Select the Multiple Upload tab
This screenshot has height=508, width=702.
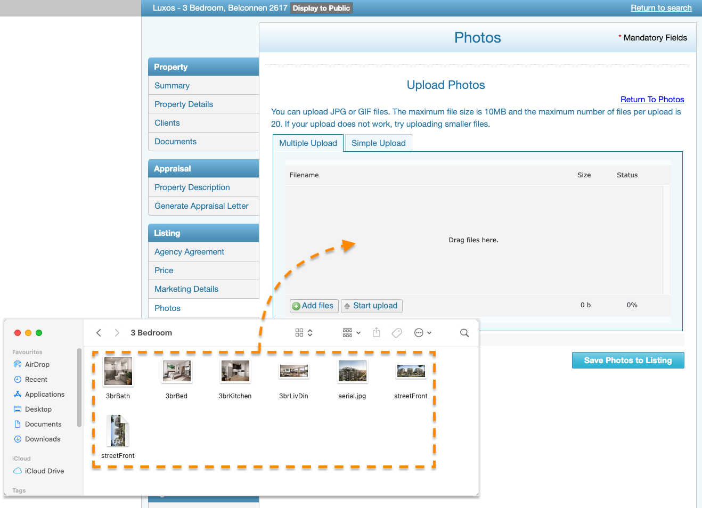click(308, 143)
